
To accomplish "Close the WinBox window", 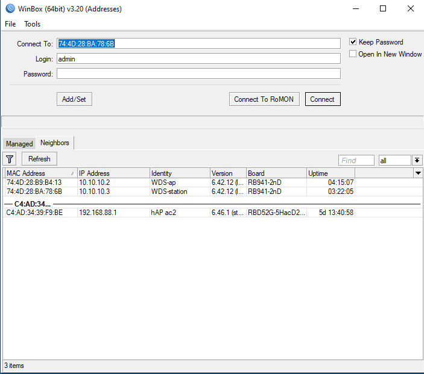I will pos(411,8).
